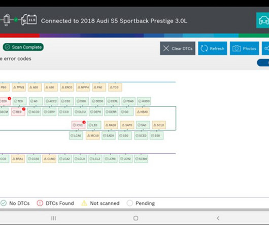Open the CSRV module node
The width and height of the screenshot is (269, 225).
[49, 112]
